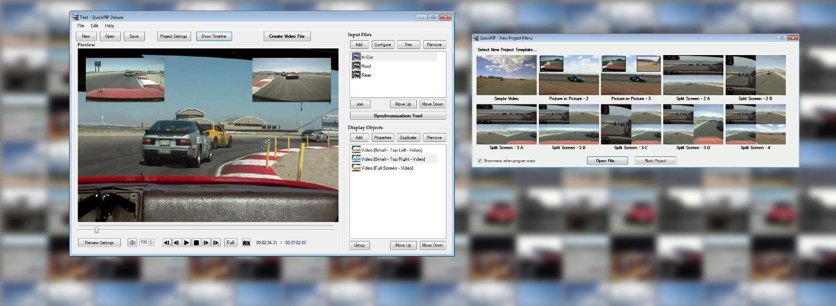Click the Full screen preview button
This screenshot has width=836, height=306.
coord(231,243)
